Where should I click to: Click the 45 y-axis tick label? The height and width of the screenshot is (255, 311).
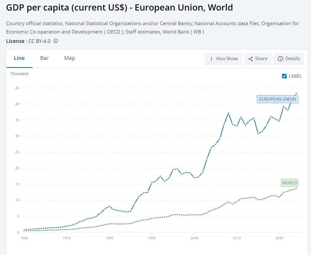pos(17,88)
